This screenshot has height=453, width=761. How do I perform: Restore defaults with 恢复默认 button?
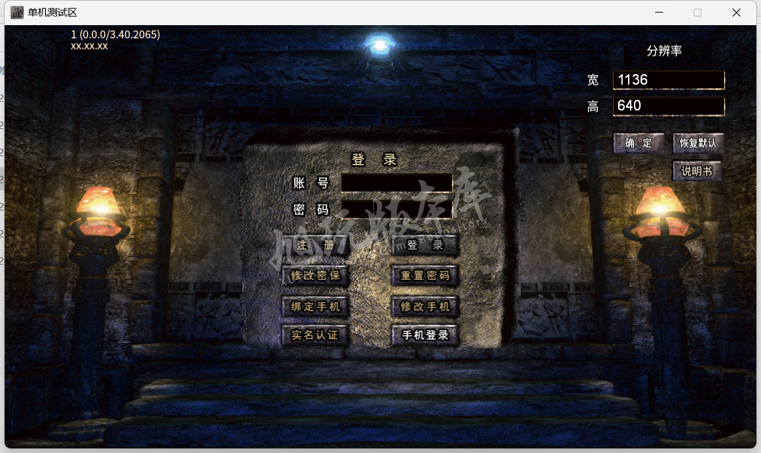coord(698,143)
